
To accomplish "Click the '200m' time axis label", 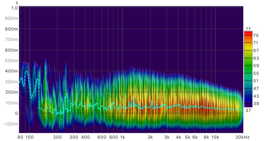I will coord(11,92).
